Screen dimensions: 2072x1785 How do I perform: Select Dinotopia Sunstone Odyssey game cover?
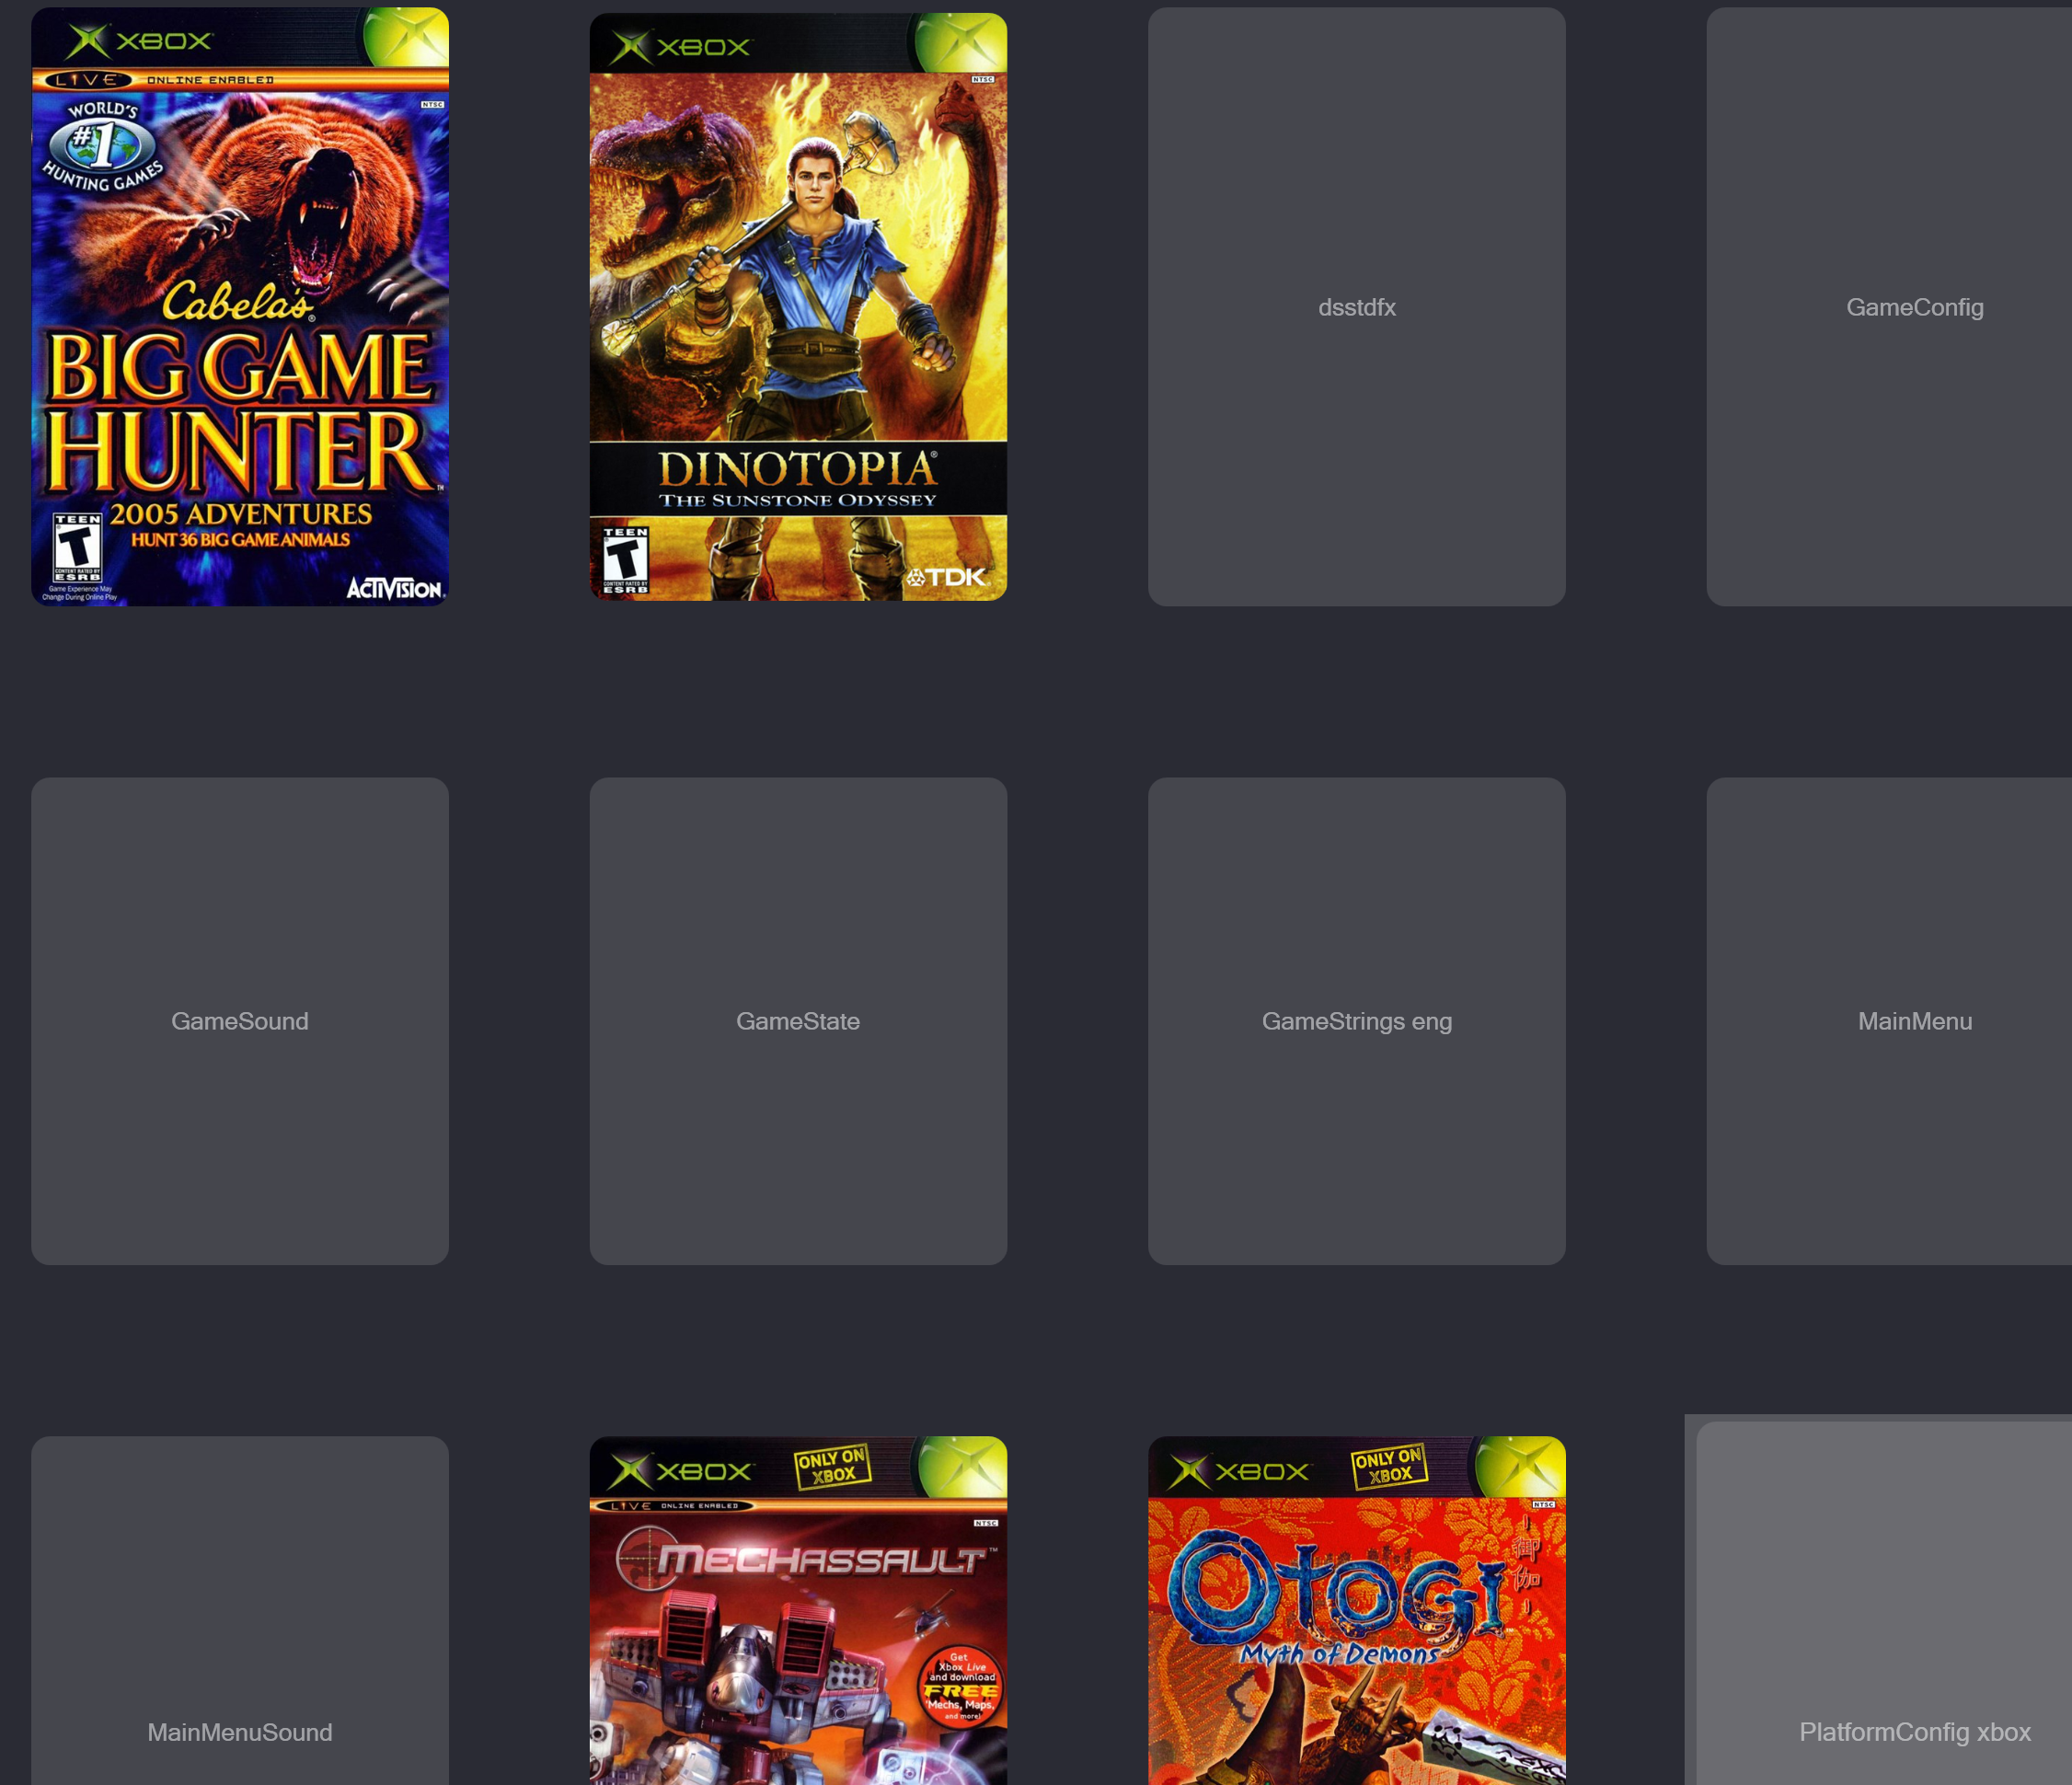tap(798, 307)
